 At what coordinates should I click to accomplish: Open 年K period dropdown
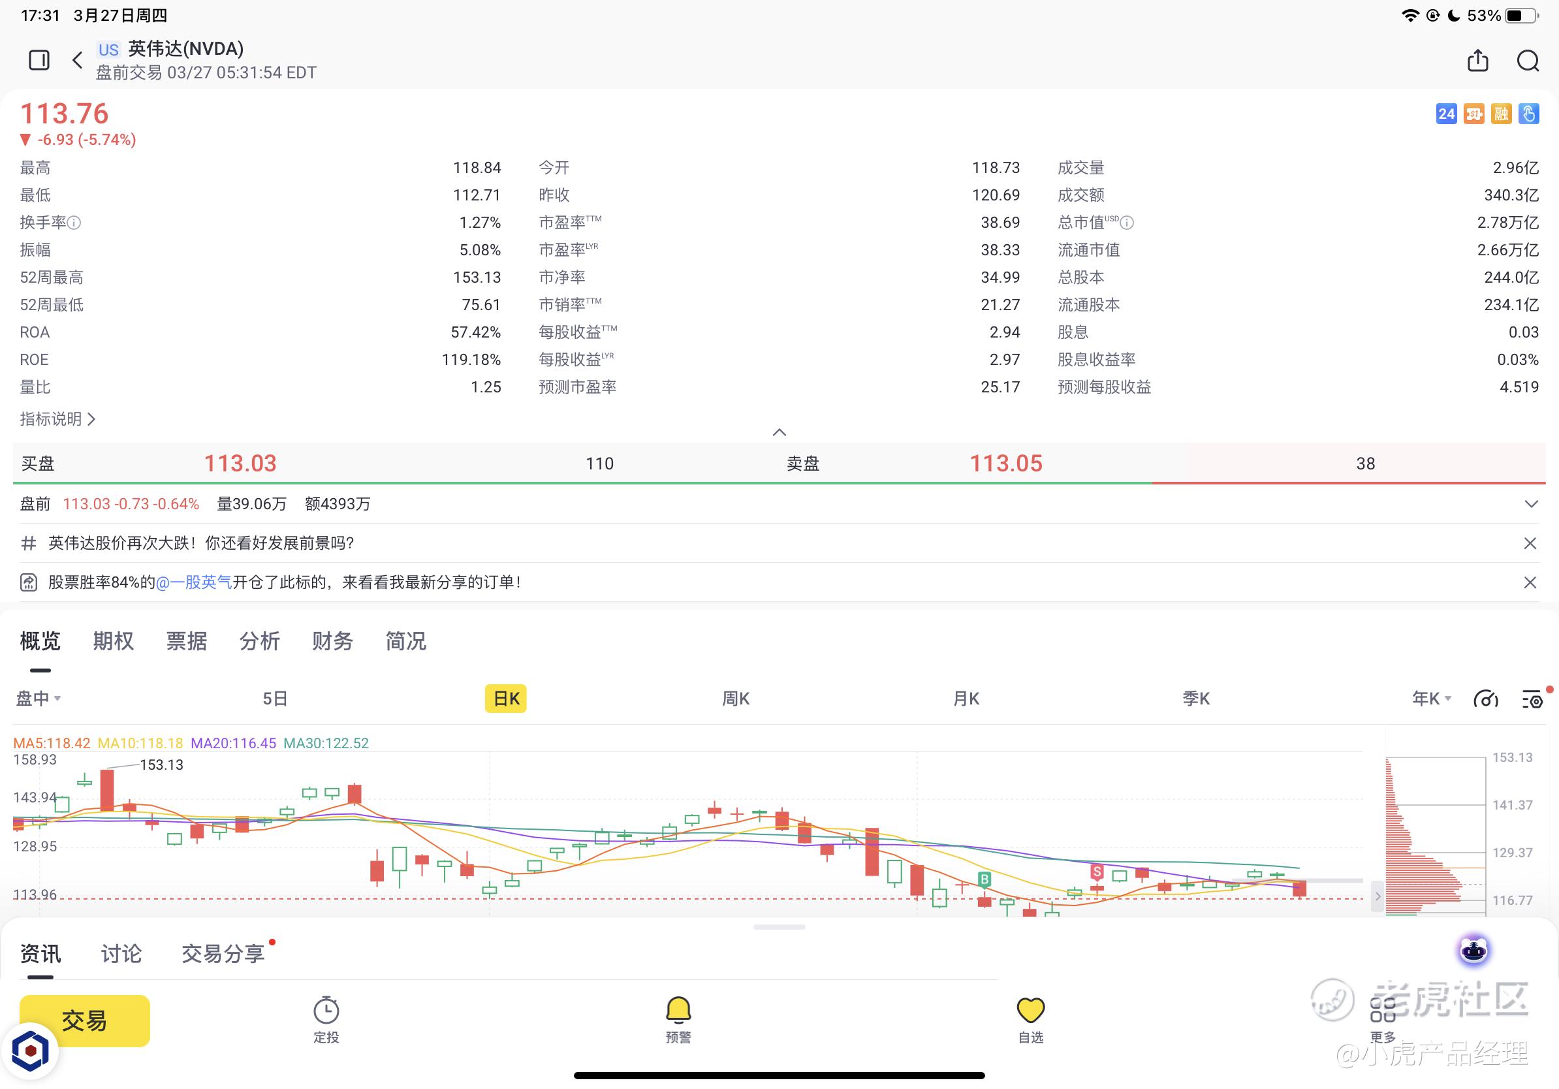pyautogui.click(x=1431, y=699)
